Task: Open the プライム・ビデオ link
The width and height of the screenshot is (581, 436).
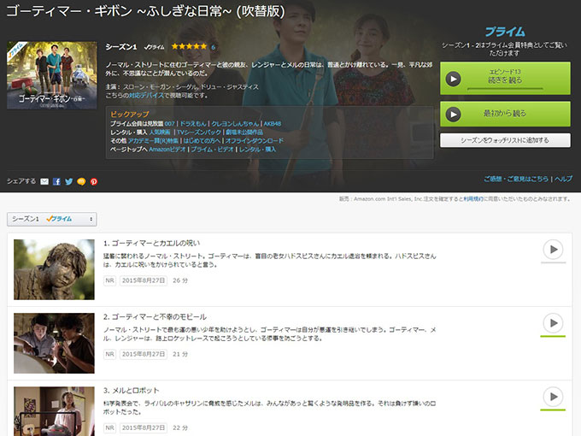Action: (x=212, y=149)
